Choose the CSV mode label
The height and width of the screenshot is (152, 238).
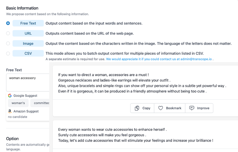[28, 53]
